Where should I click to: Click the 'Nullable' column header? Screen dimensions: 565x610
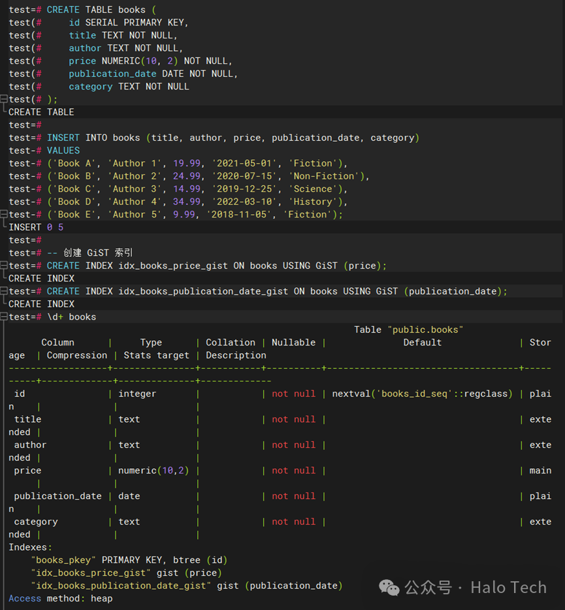[293, 342]
